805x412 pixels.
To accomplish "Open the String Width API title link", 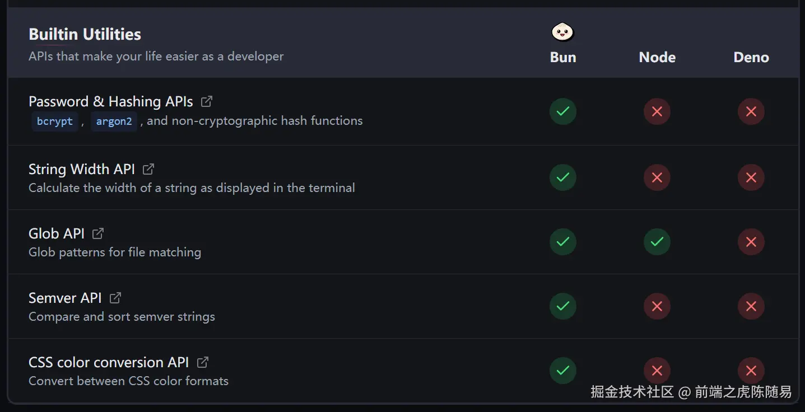I will (x=82, y=169).
